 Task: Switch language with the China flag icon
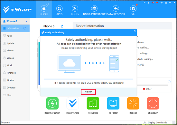point(157,3)
